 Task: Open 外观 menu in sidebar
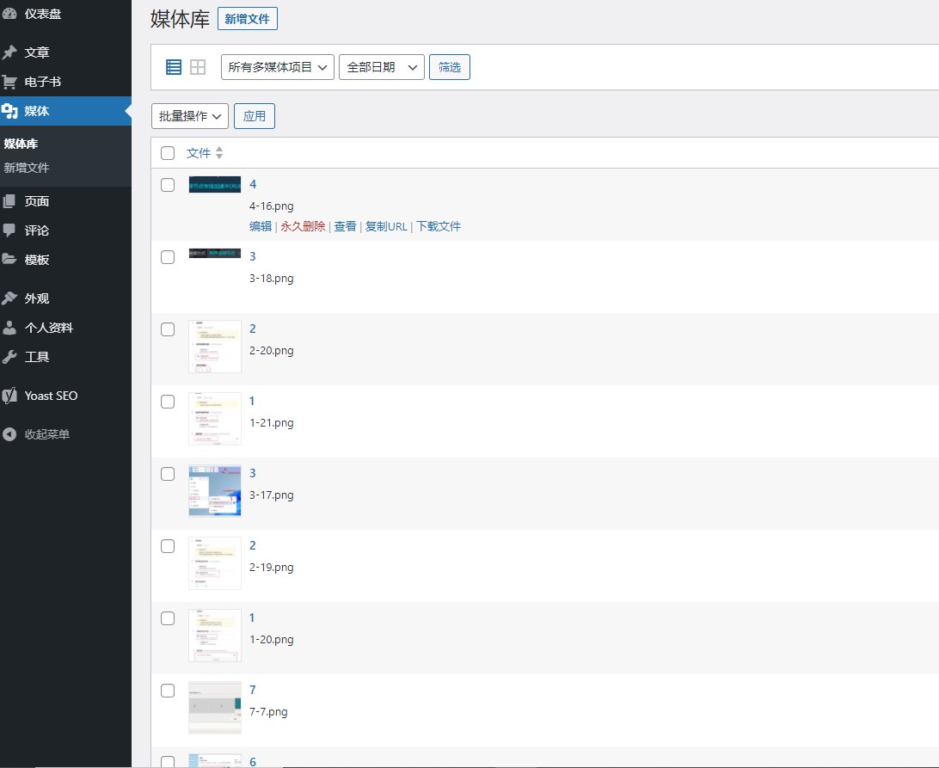(36, 298)
